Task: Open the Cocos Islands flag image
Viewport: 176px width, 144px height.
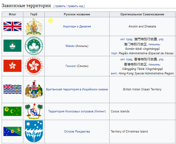Action: click(12, 111)
